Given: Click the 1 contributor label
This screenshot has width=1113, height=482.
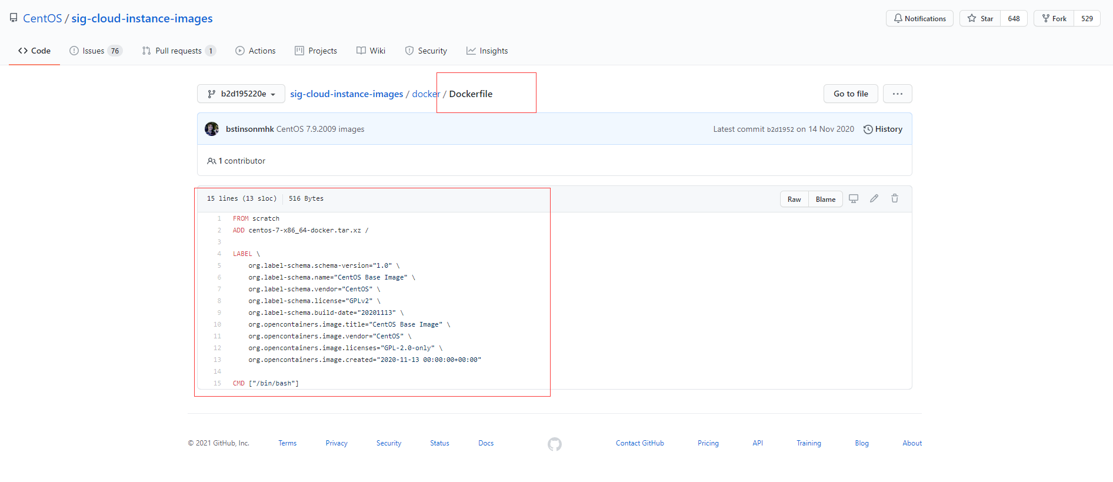Looking at the screenshot, I should coord(236,161).
